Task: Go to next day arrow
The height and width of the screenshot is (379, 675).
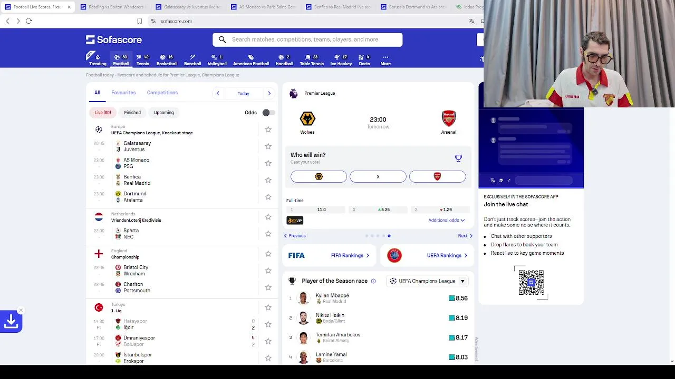Action: (269, 93)
